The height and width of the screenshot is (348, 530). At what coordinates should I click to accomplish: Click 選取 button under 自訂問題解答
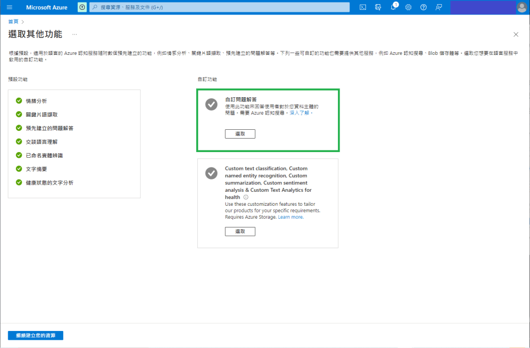[x=240, y=134]
